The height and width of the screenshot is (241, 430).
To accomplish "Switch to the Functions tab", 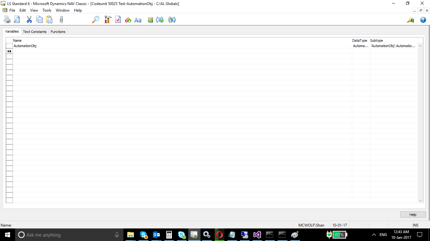I will (x=58, y=32).
